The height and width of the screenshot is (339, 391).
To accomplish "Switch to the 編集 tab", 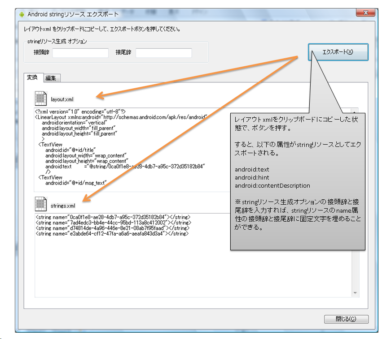I will [51, 78].
